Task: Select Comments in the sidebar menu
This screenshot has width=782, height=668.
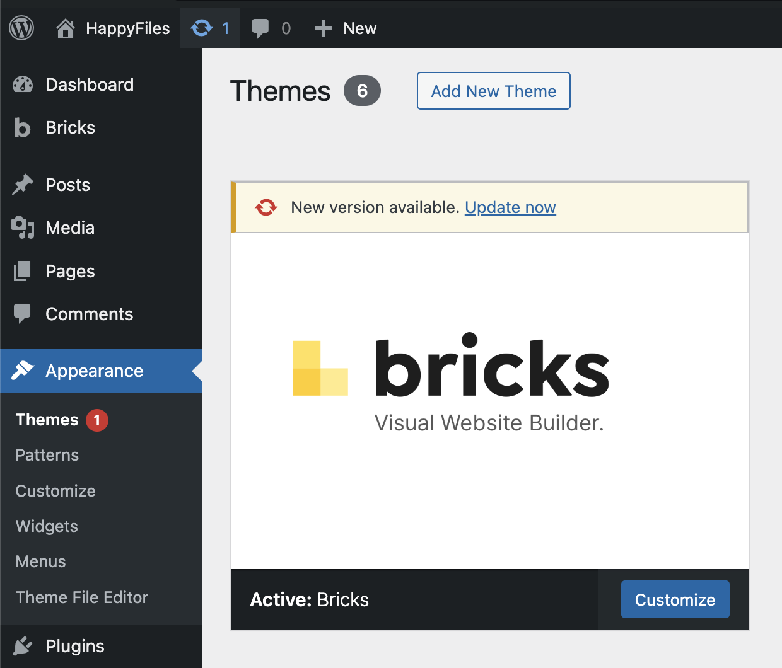Action: pos(89,314)
